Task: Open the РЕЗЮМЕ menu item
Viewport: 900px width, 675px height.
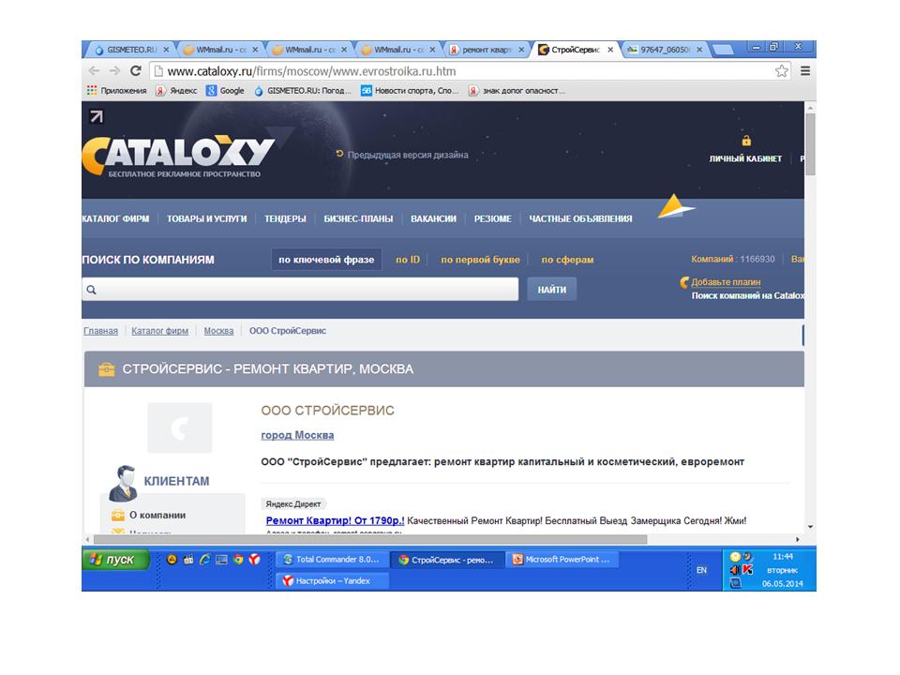Action: 492,218
